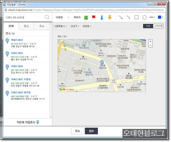Open result E 카페드파리 제주점
The image size is (171, 142).
21,93
